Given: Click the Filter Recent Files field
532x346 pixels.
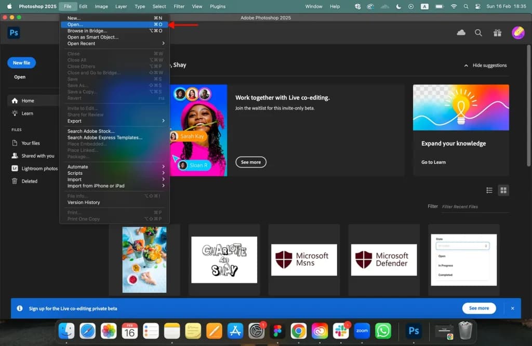Looking at the screenshot, I should tap(475, 207).
